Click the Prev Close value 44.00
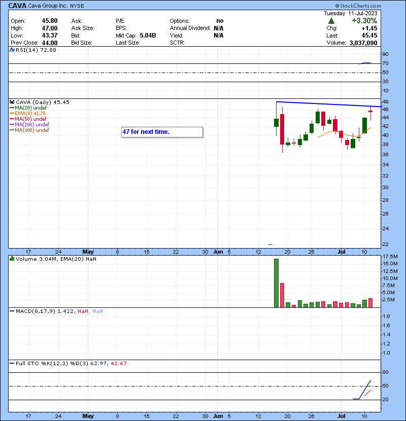406x421 pixels. [x=50, y=43]
